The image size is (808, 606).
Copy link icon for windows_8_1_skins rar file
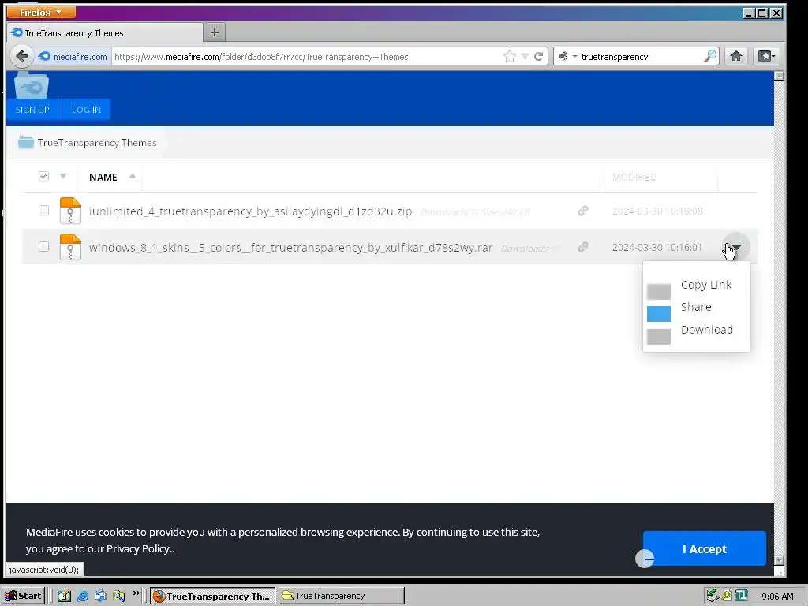point(583,247)
